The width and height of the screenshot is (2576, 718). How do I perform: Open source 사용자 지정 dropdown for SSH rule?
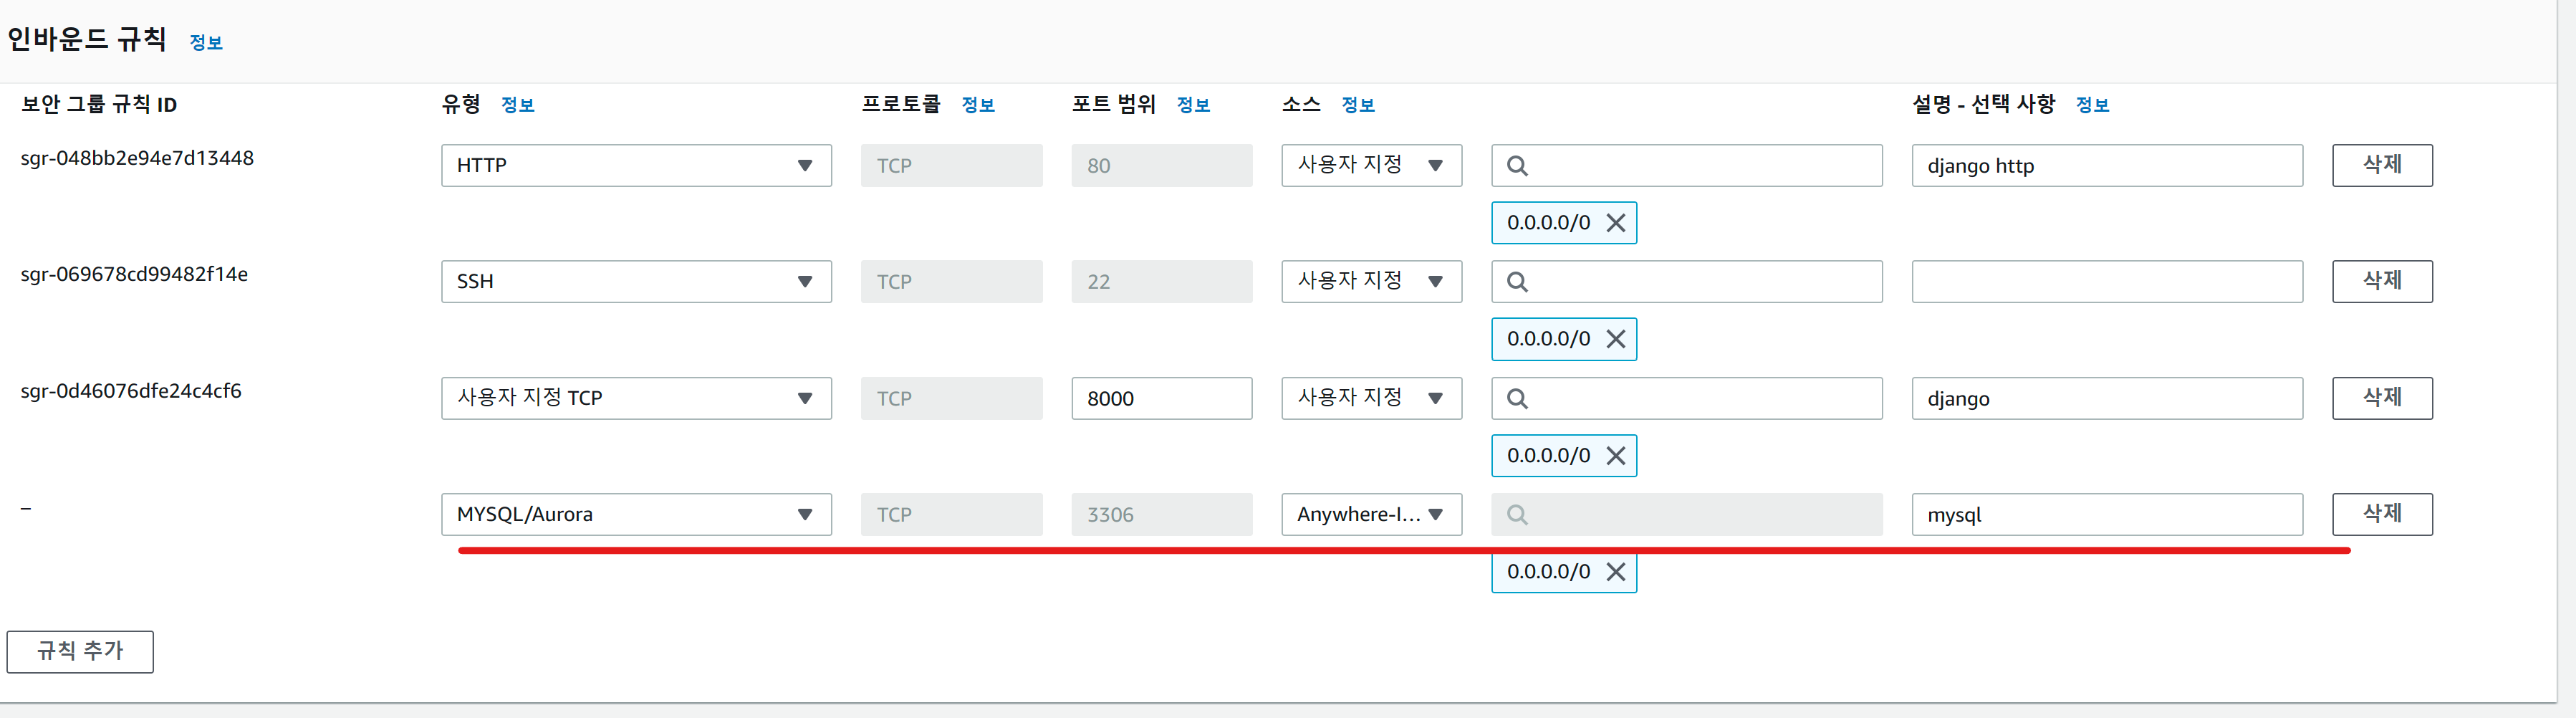(x=1371, y=281)
